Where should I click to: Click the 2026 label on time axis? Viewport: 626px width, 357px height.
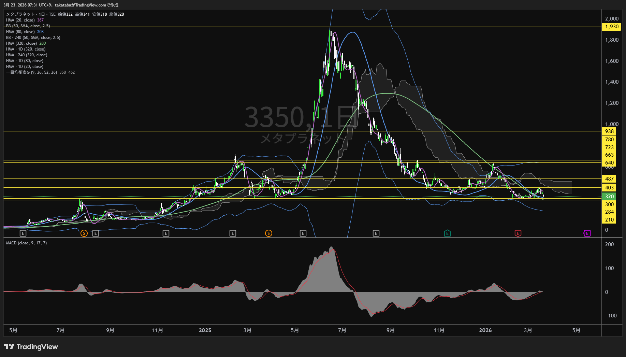coord(485,330)
